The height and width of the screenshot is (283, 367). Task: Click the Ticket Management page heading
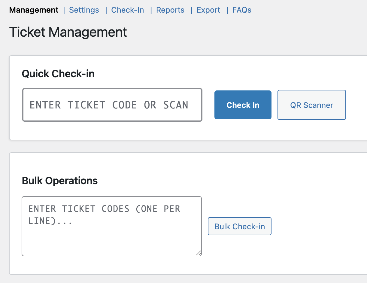(68, 32)
